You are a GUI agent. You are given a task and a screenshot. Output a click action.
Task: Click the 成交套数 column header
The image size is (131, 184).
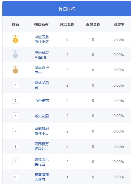(67, 24)
